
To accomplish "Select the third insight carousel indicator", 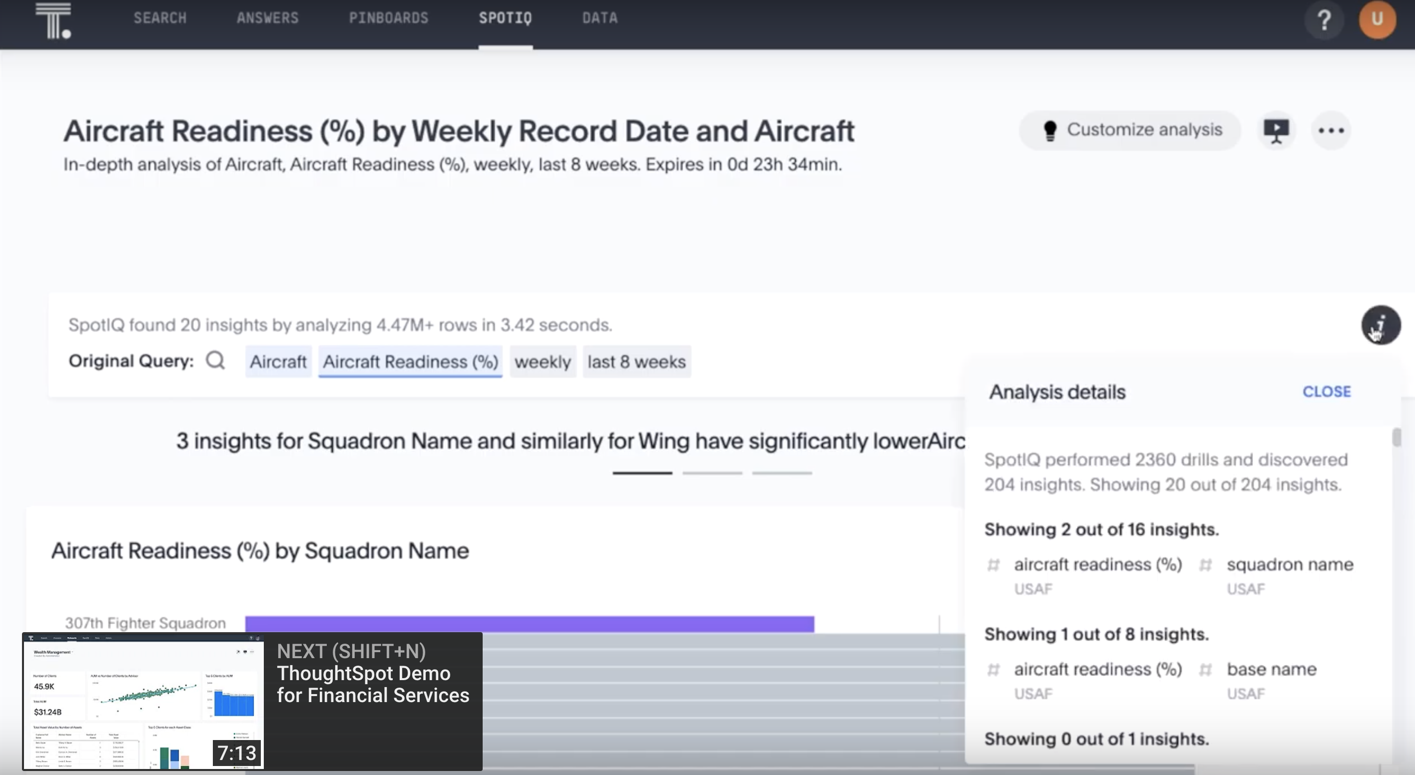I will pos(781,472).
